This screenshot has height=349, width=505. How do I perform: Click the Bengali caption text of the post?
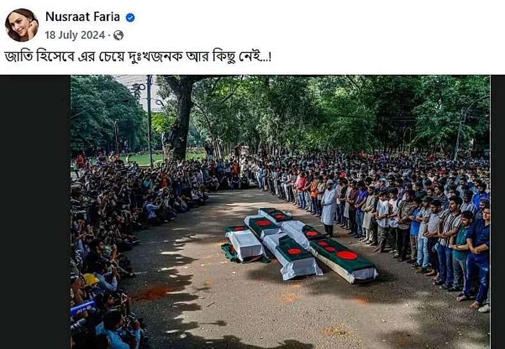[x=138, y=57]
